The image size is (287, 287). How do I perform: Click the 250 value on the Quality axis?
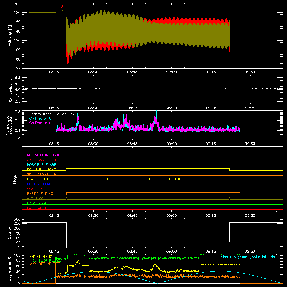pyautogui.click(x=17, y=223)
